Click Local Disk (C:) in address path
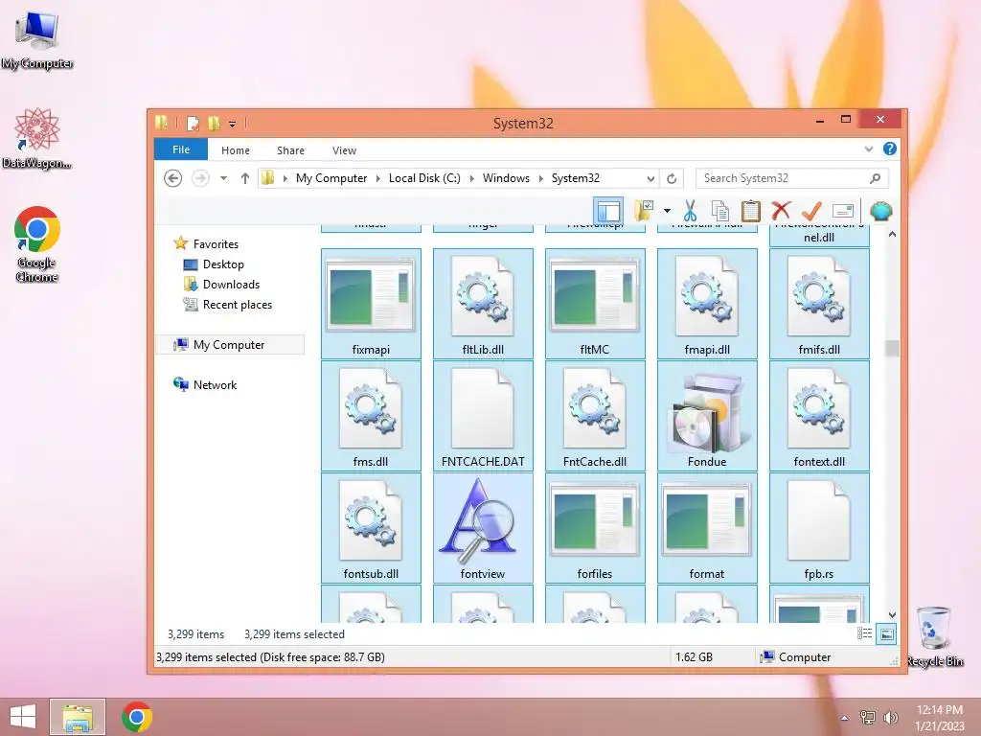 [x=424, y=178]
